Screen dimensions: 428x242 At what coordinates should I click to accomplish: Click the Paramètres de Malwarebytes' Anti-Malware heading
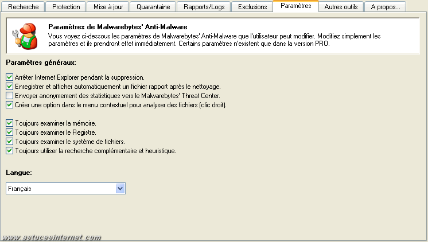click(118, 27)
